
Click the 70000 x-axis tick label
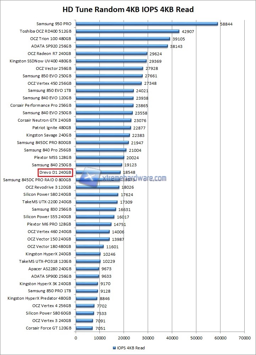(x=244, y=338)
